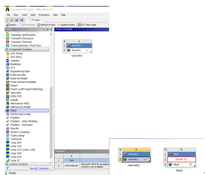
Task: Select the ACP (Pre) icon
Action: (x=8, y=57)
